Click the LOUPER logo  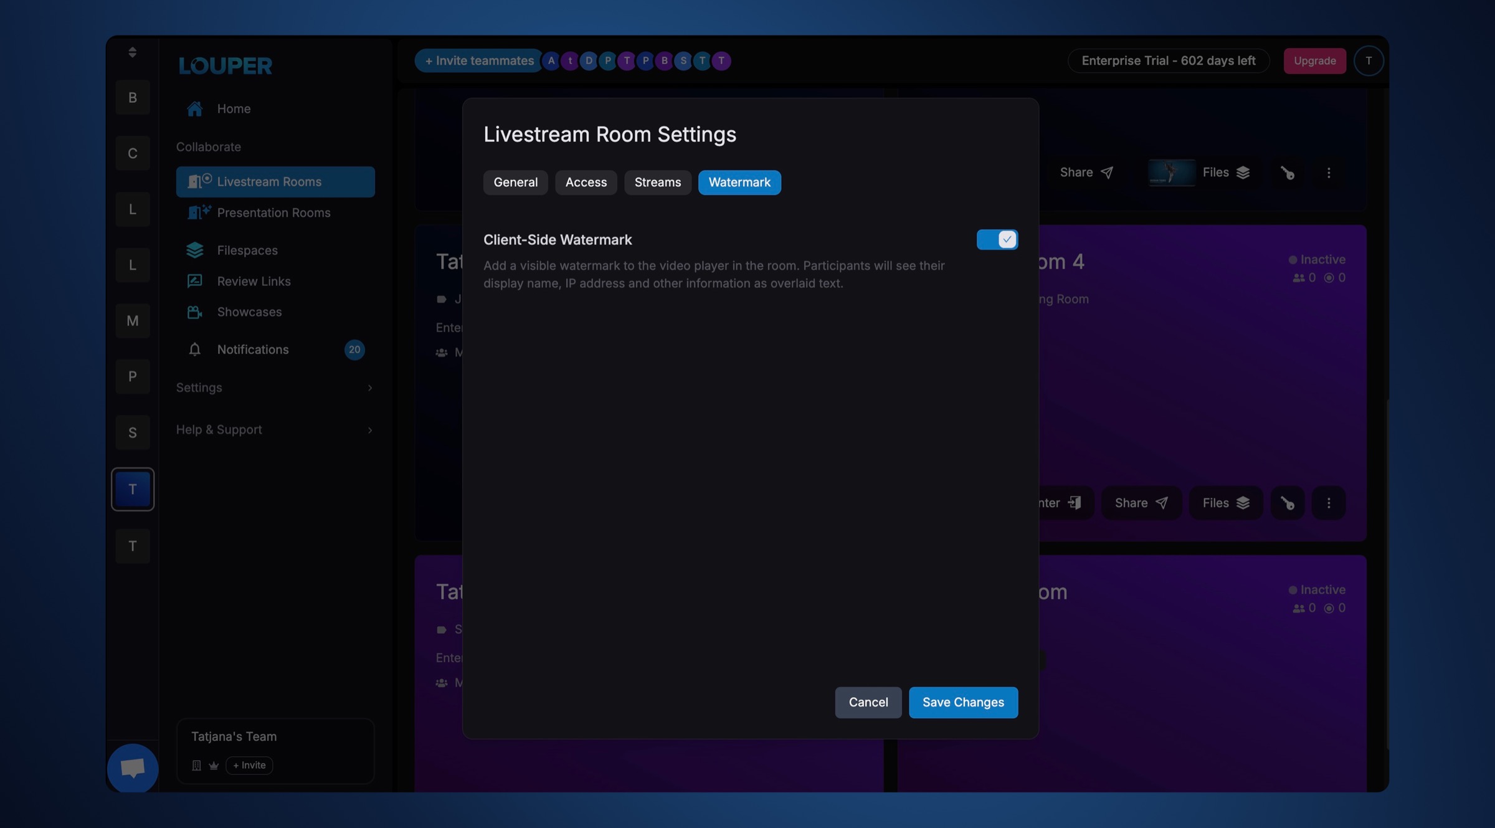225,65
